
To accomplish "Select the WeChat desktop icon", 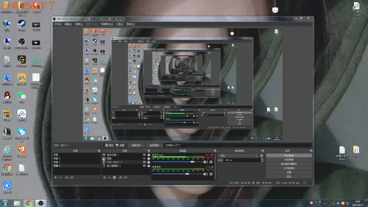I will pyautogui.click(x=22, y=98).
